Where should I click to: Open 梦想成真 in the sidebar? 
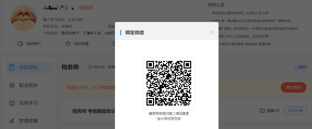click(x=28, y=121)
